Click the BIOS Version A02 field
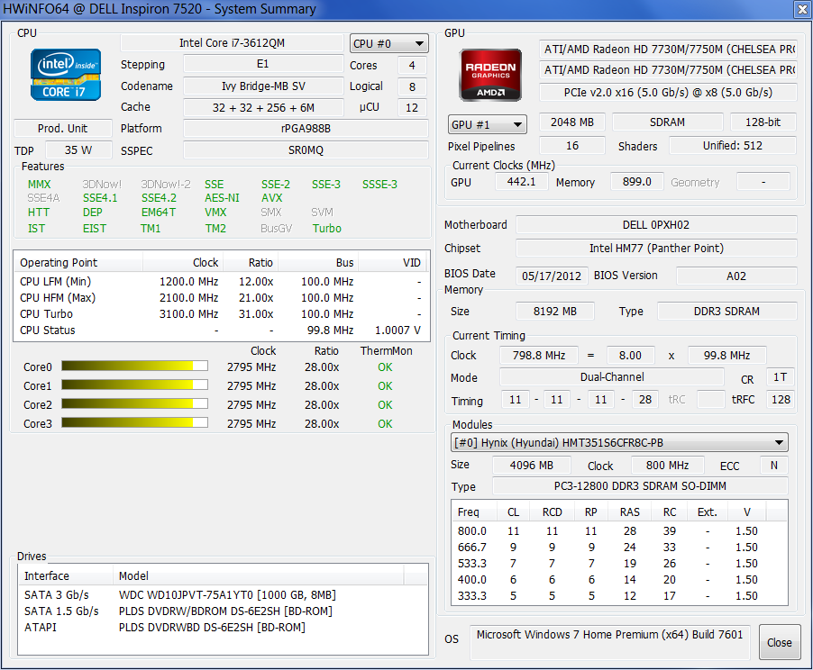 (x=735, y=276)
